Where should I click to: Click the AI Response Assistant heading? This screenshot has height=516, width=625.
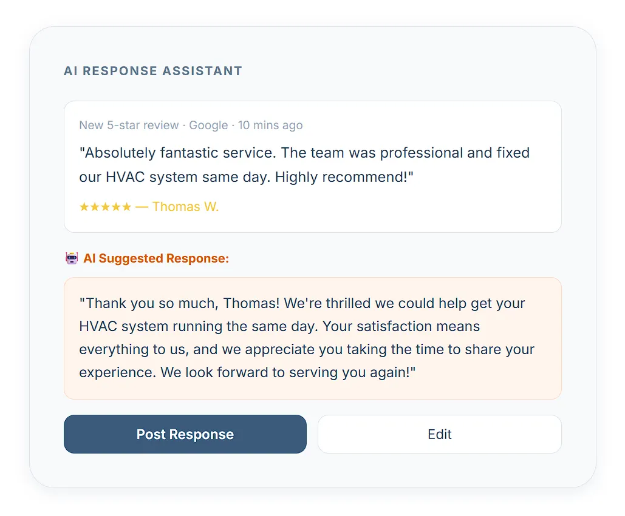coord(153,71)
